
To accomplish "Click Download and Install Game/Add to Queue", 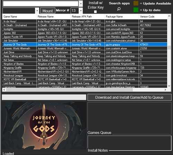I will 129,97.
